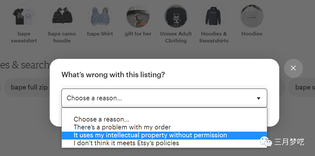
Task: Click the Unisex Adult Clothing text link
Action: [x=176, y=37]
